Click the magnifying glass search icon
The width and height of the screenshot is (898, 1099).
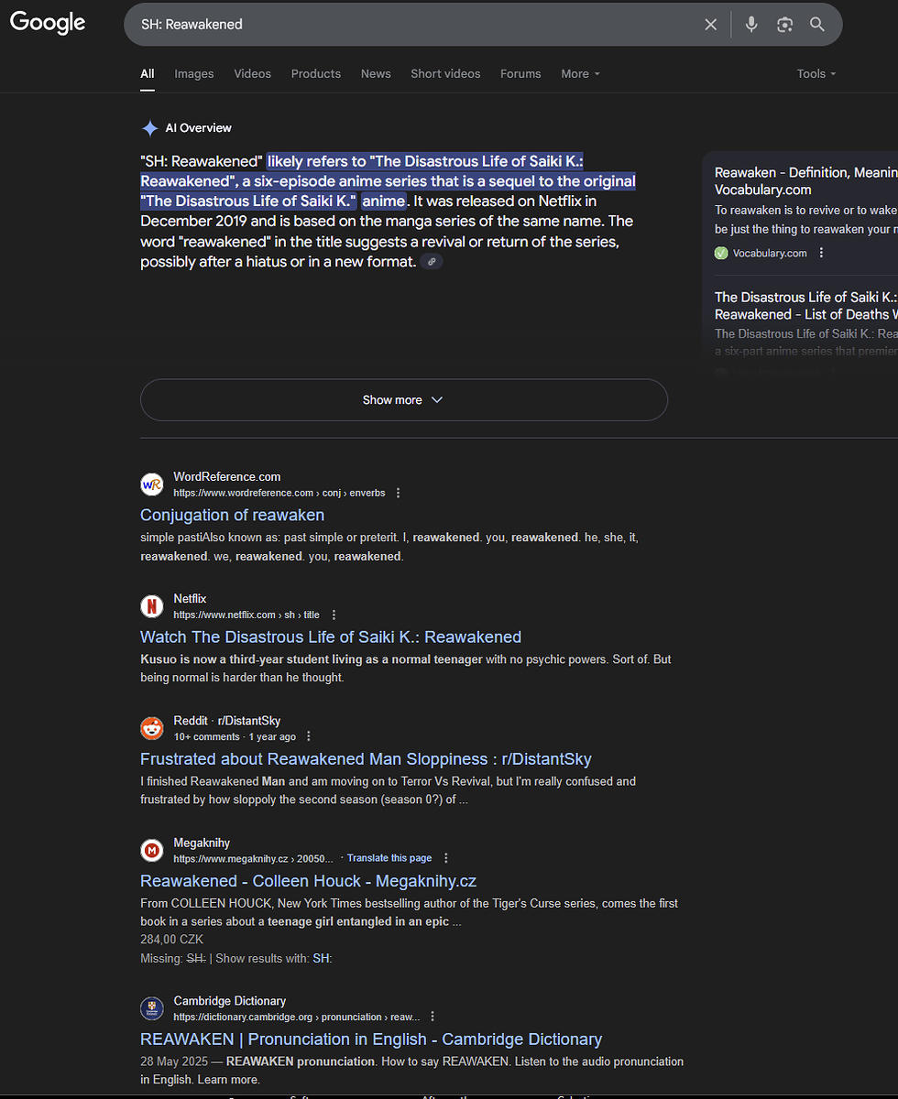click(x=817, y=25)
